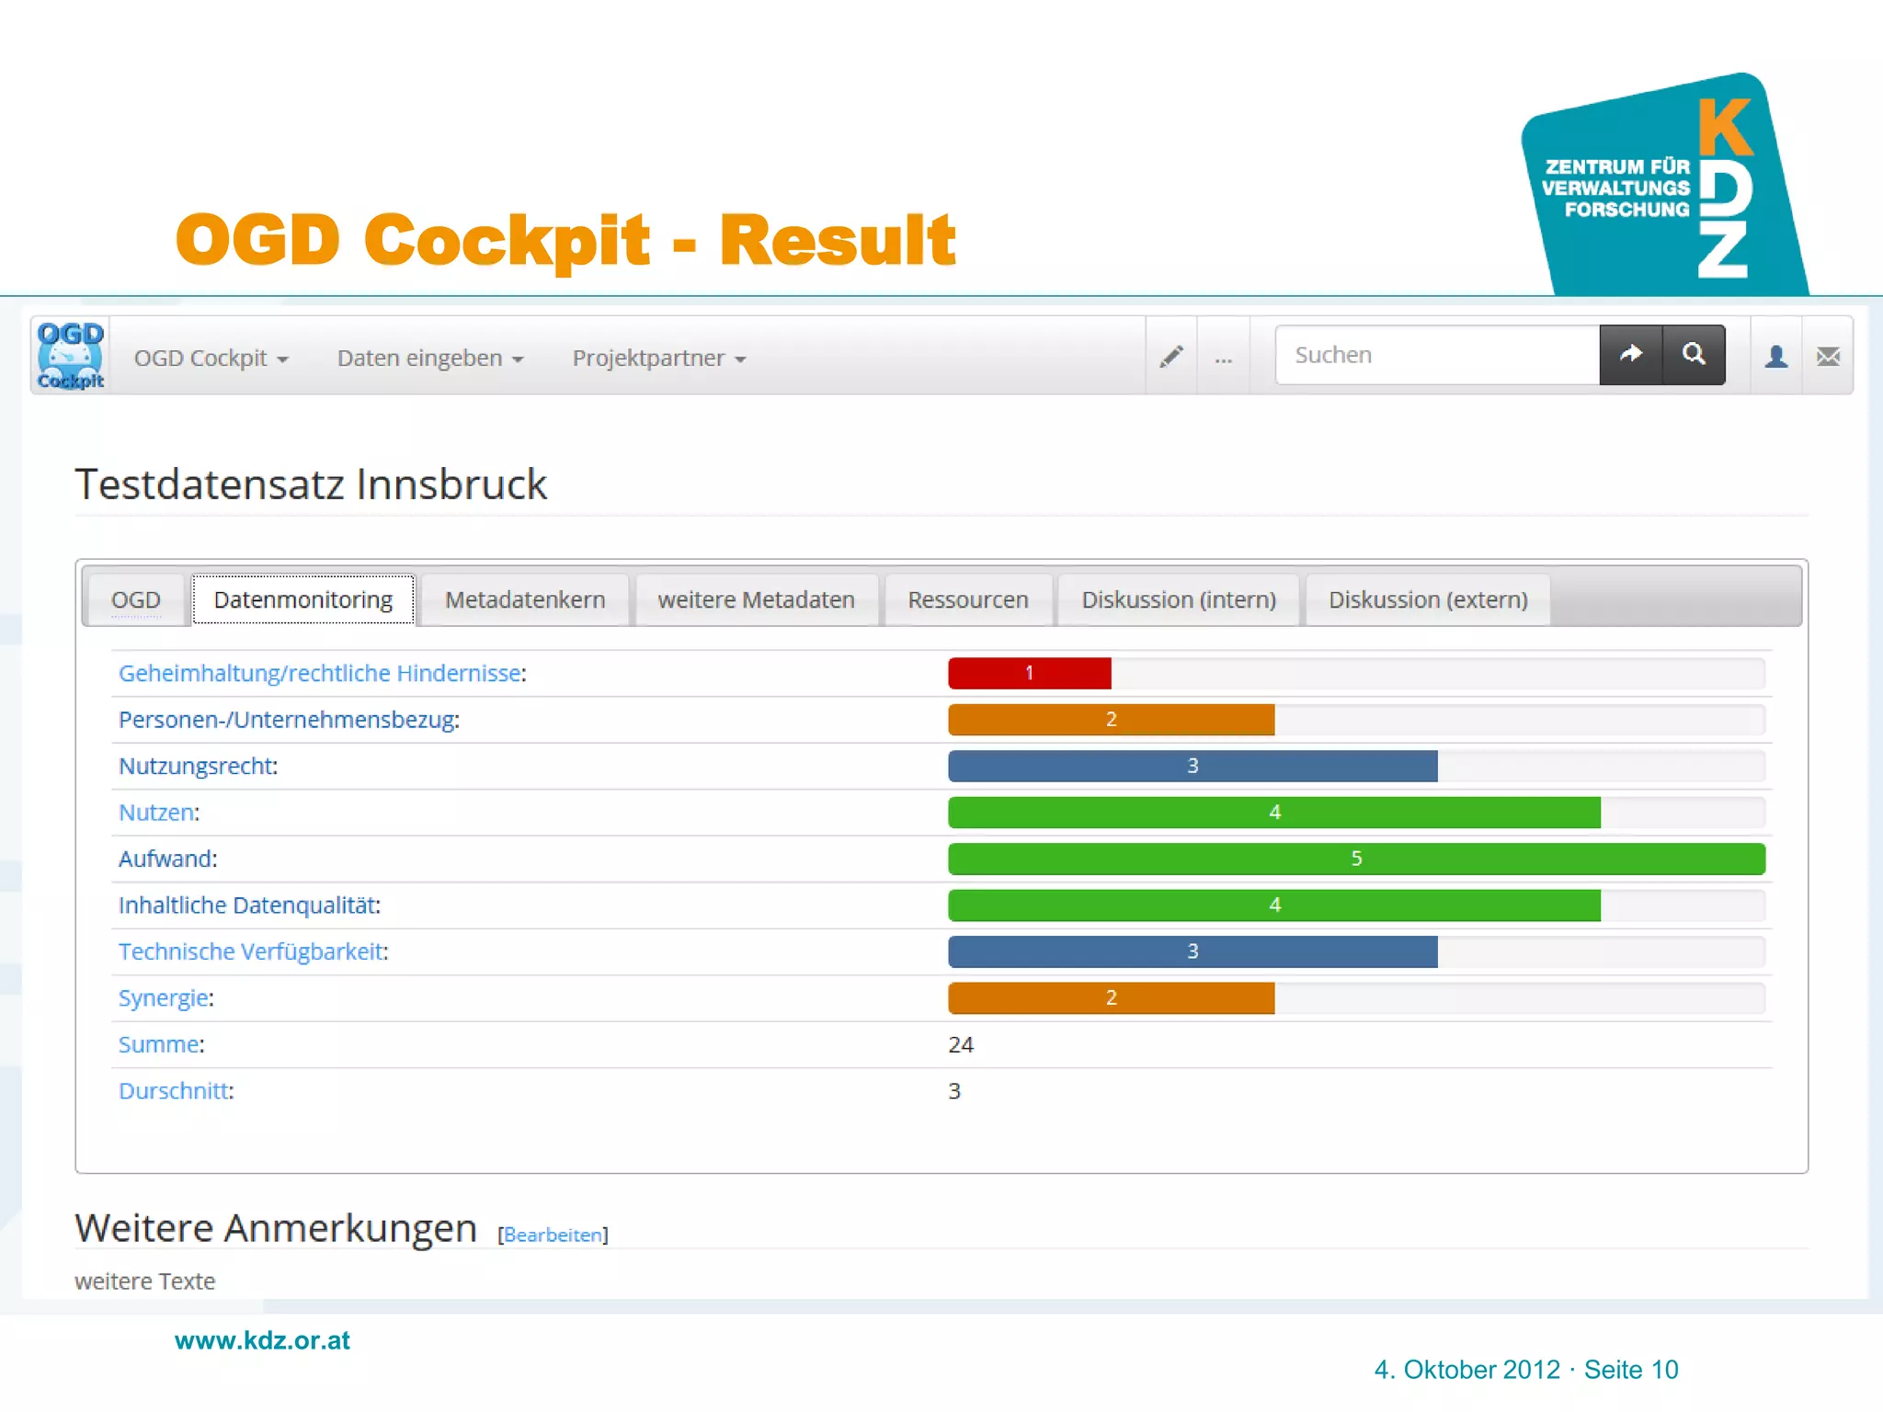The image size is (1883, 1412).
Task: Switch to weitere Metadaten tab
Action: point(757,599)
